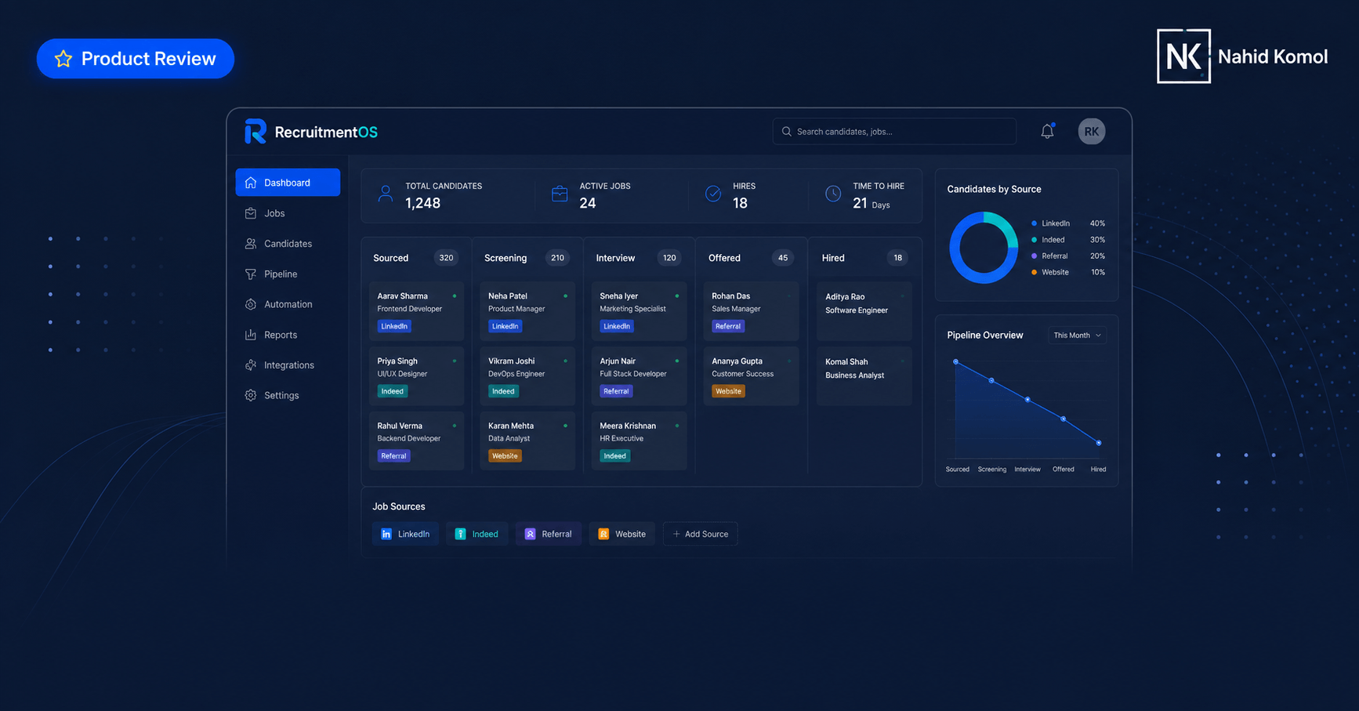Click the Add Source button
1359x711 pixels.
[700, 534]
